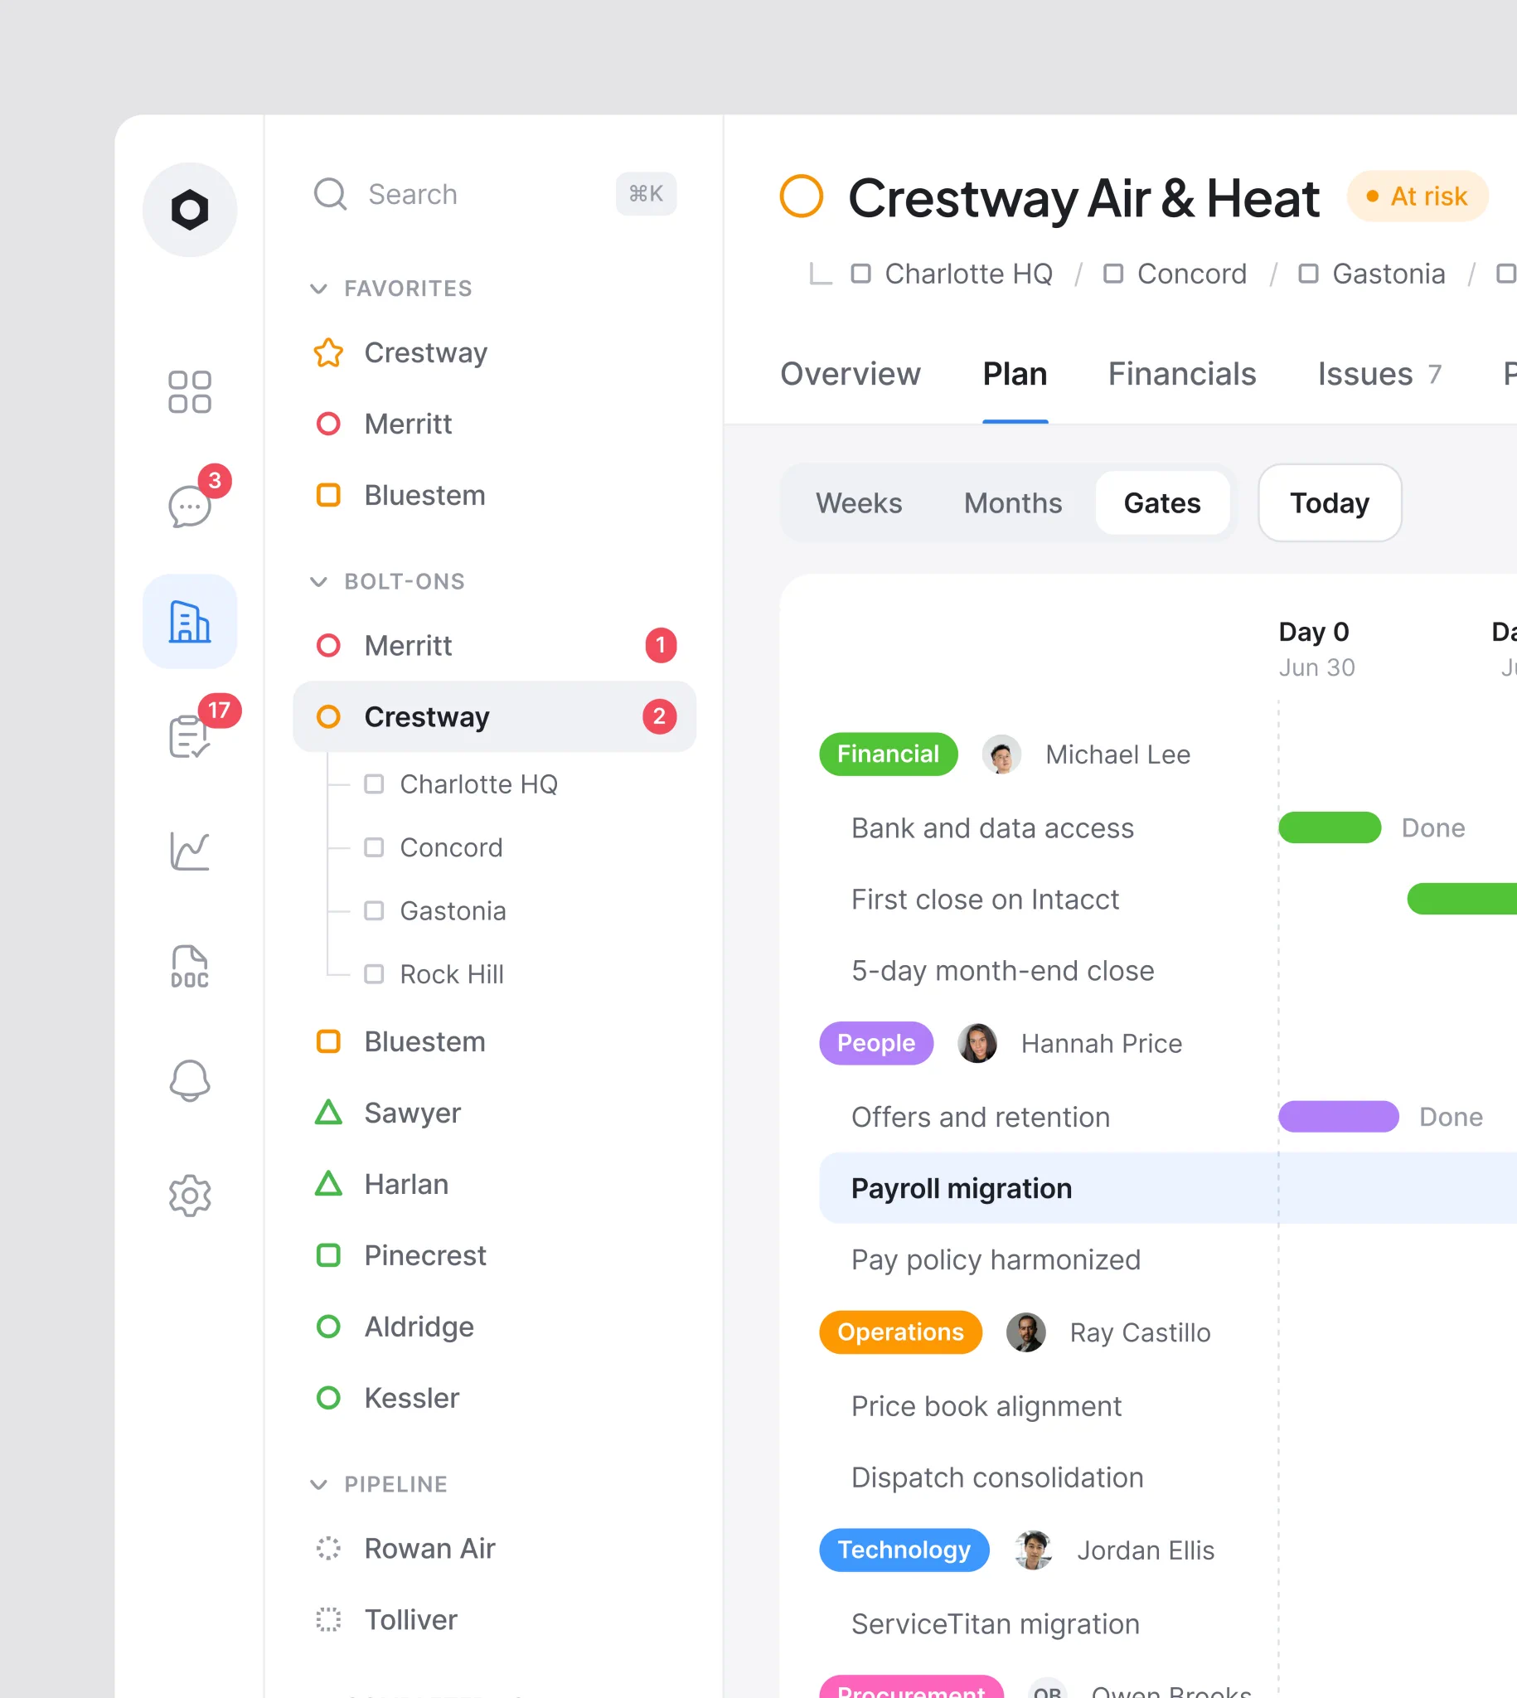Click Michael Lee's avatar
Viewport: 1517px width, 1698px height.
[1001, 754]
